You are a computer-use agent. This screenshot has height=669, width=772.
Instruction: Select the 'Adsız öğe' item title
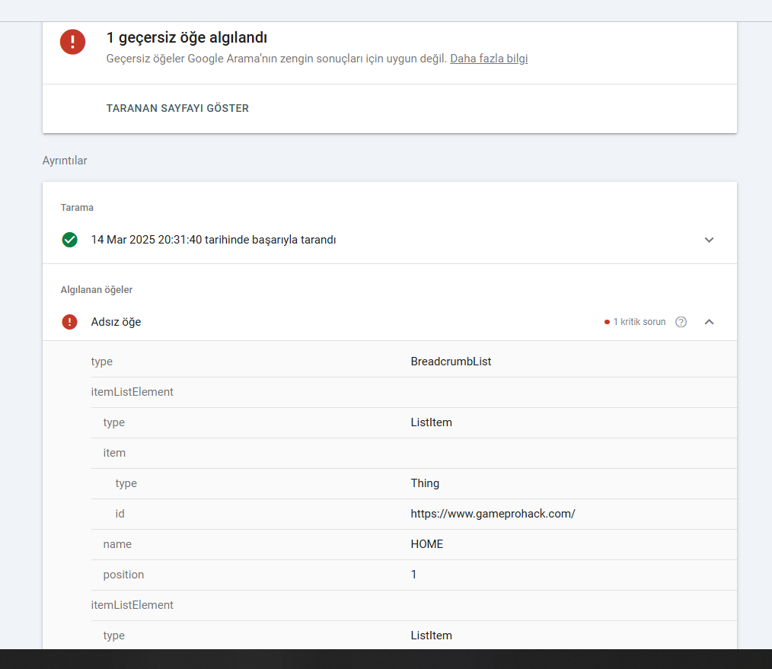click(116, 322)
